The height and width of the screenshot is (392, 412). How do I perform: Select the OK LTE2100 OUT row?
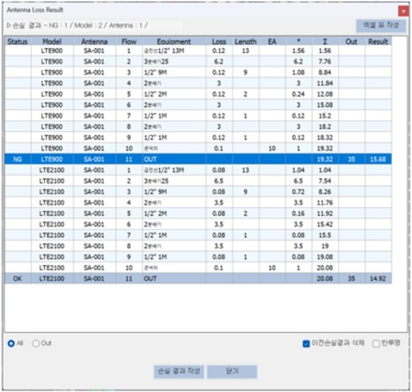click(x=198, y=279)
